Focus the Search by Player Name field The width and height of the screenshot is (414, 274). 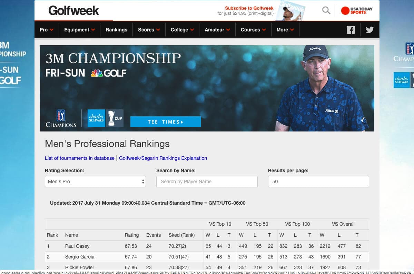(207, 182)
